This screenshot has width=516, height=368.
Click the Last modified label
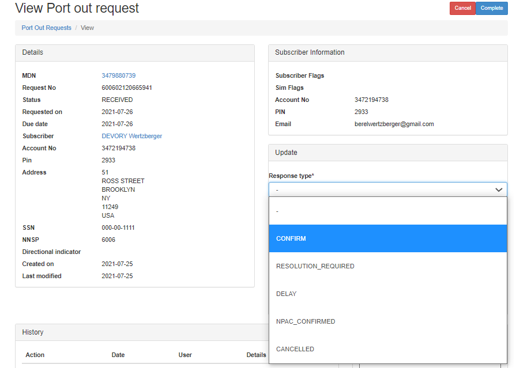42,276
